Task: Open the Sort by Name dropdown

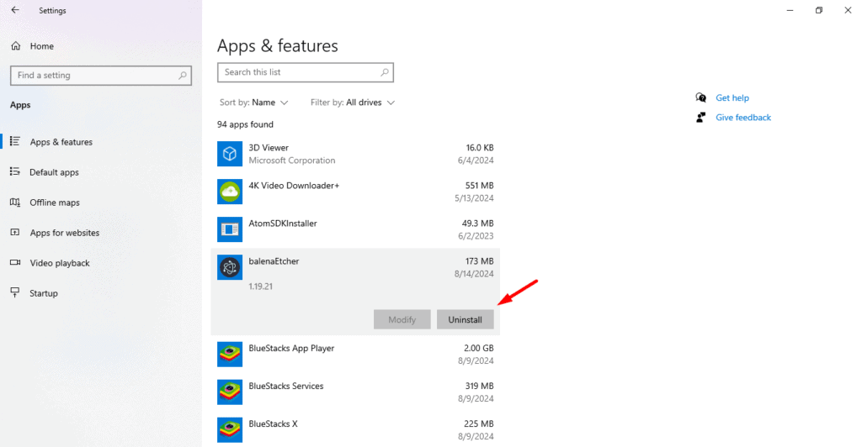Action: pos(253,103)
